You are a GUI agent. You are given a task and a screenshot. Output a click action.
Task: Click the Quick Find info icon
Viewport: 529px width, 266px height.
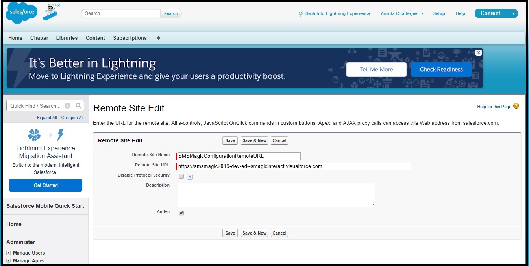tap(67, 106)
